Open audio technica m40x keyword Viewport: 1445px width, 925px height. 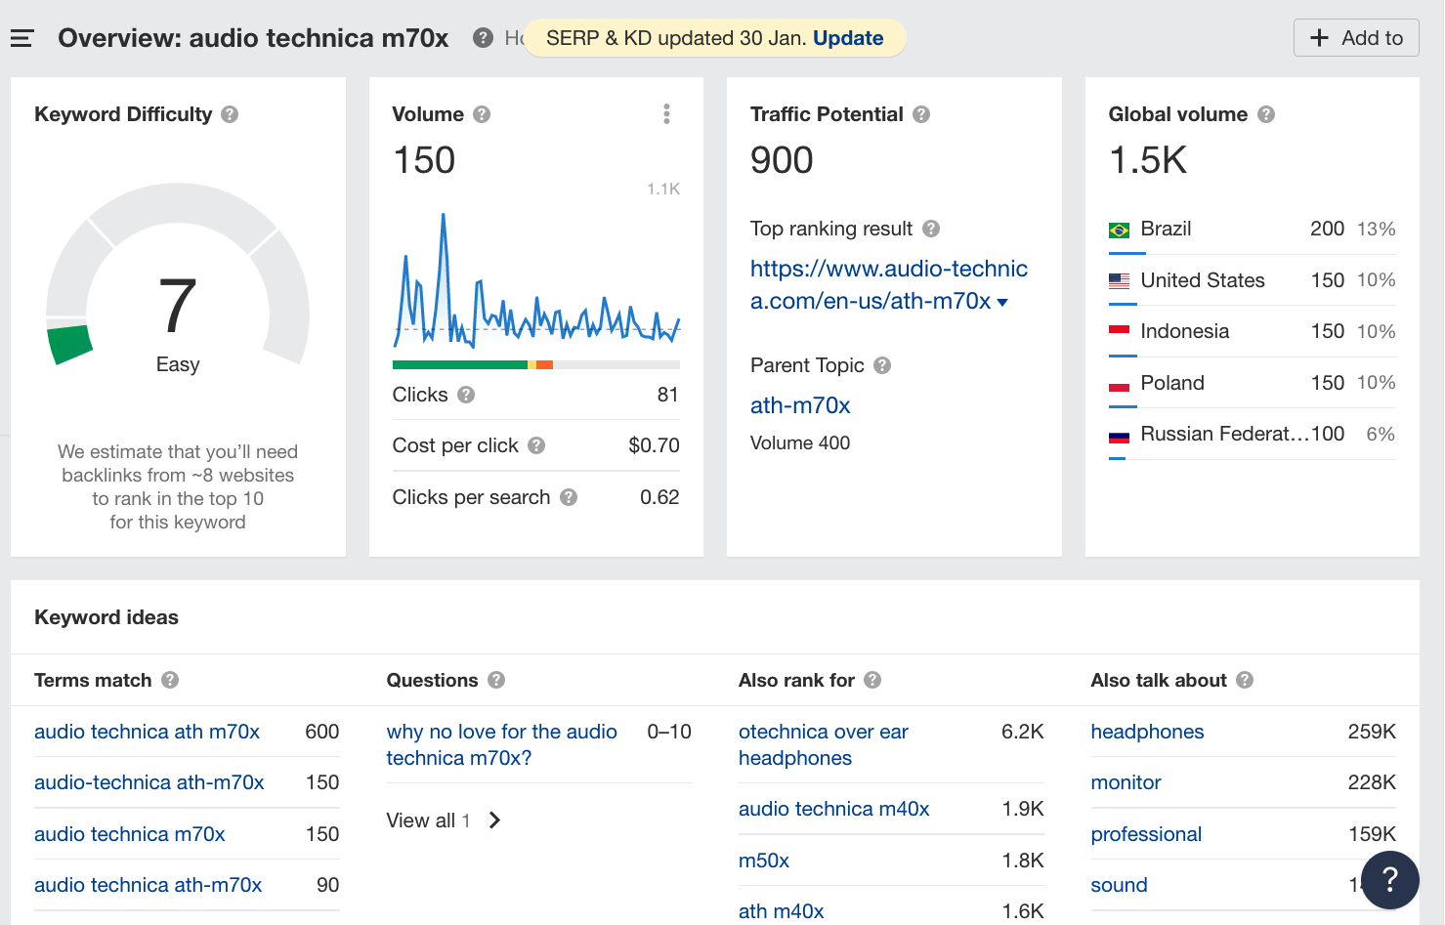834,809
